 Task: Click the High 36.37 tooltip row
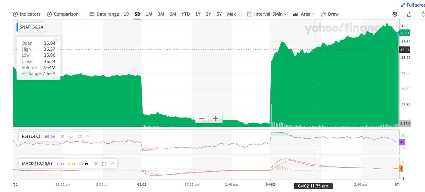[x=38, y=49]
